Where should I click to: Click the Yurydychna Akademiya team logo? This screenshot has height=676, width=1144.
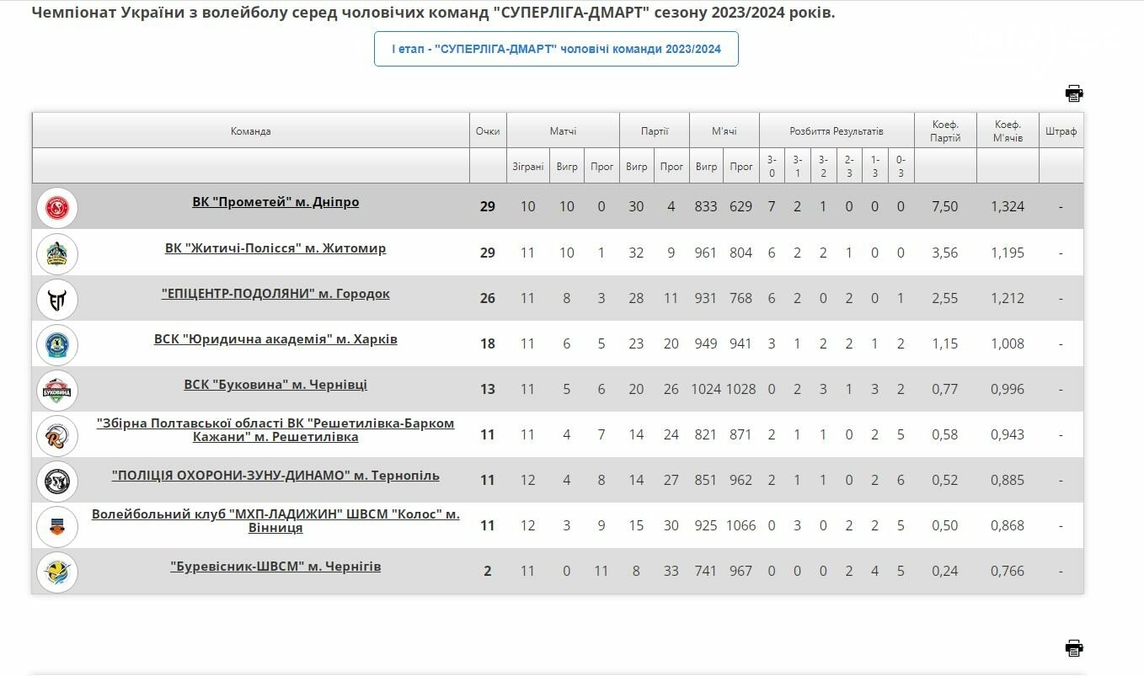coord(57,344)
